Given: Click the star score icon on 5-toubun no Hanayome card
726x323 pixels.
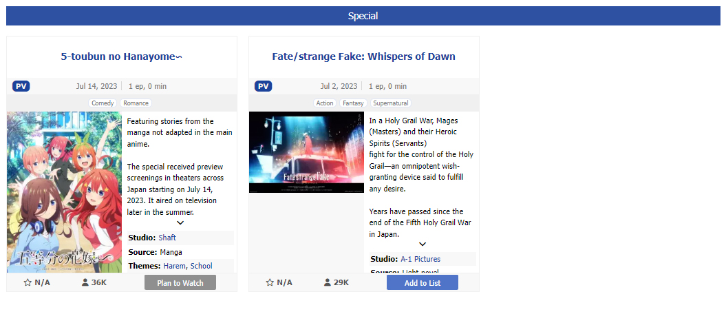Looking at the screenshot, I should pos(28,282).
